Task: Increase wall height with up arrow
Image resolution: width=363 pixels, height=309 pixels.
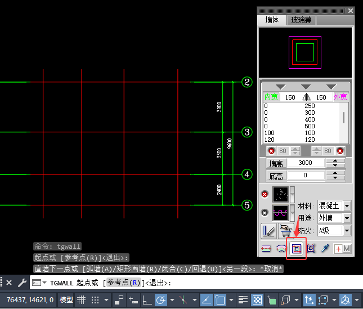Action: click(335, 160)
